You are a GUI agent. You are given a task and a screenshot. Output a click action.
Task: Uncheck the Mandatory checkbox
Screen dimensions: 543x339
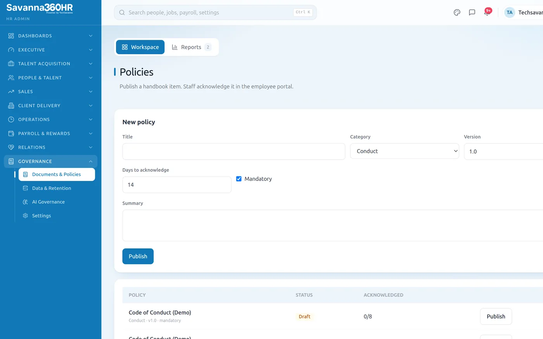tap(239, 179)
